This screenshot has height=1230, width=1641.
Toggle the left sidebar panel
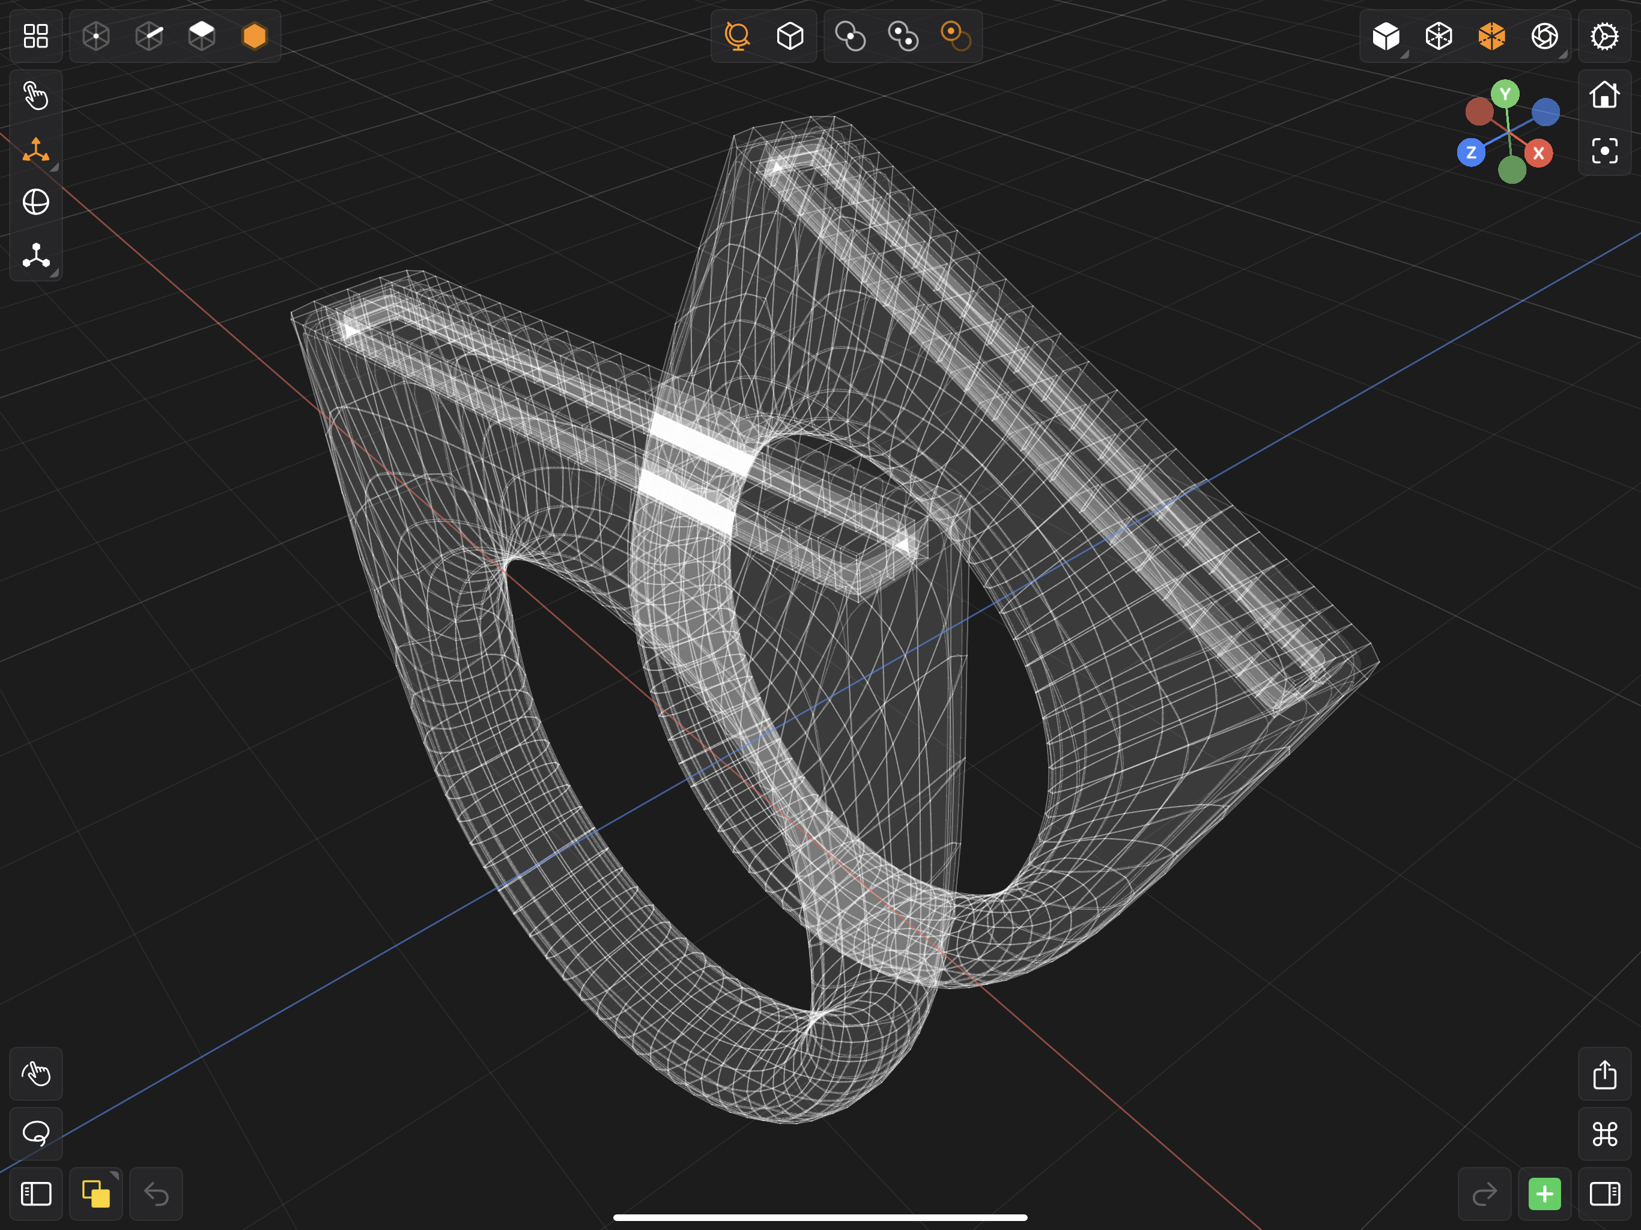(35, 1193)
